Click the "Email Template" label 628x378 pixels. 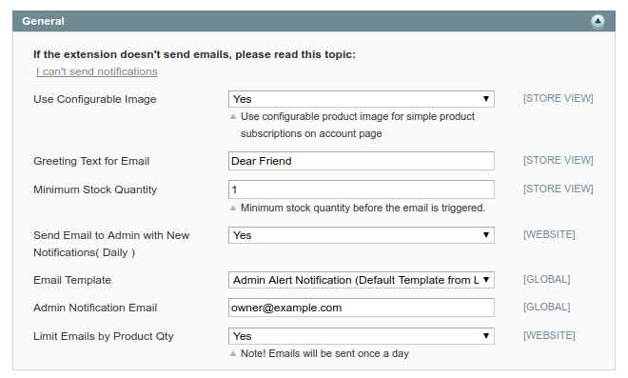click(x=72, y=280)
